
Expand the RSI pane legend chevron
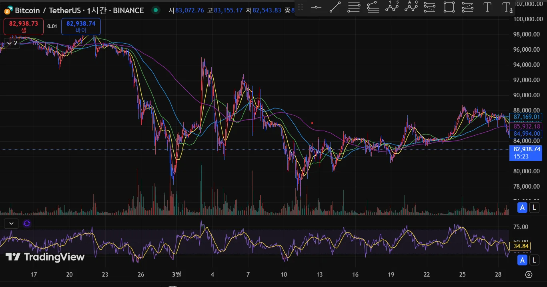coord(11,223)
